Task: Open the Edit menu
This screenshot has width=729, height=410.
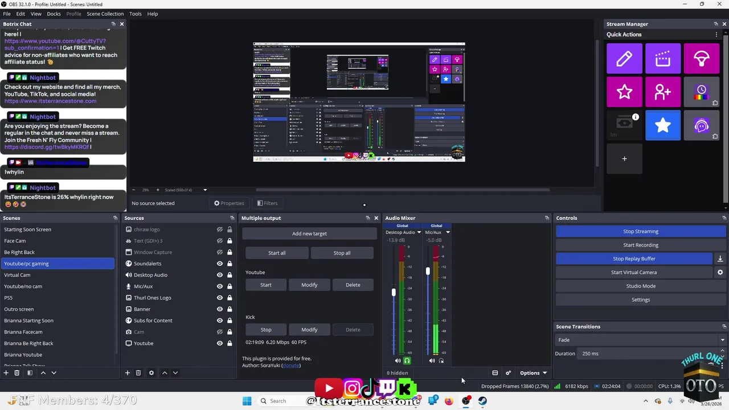Action: pos(21,14)
